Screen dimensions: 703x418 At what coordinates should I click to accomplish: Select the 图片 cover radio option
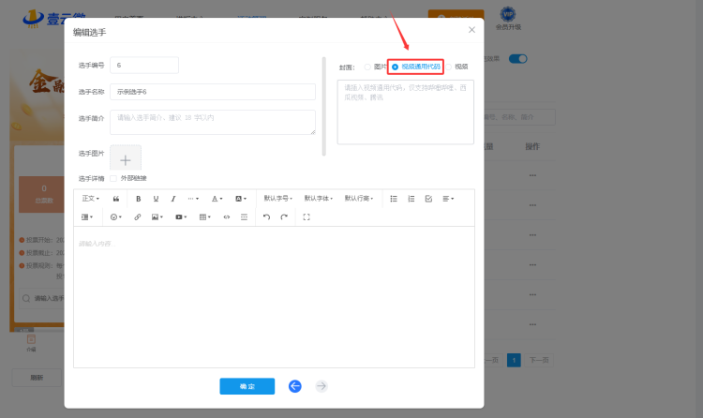pyautogui.click(x=367, y=67)
